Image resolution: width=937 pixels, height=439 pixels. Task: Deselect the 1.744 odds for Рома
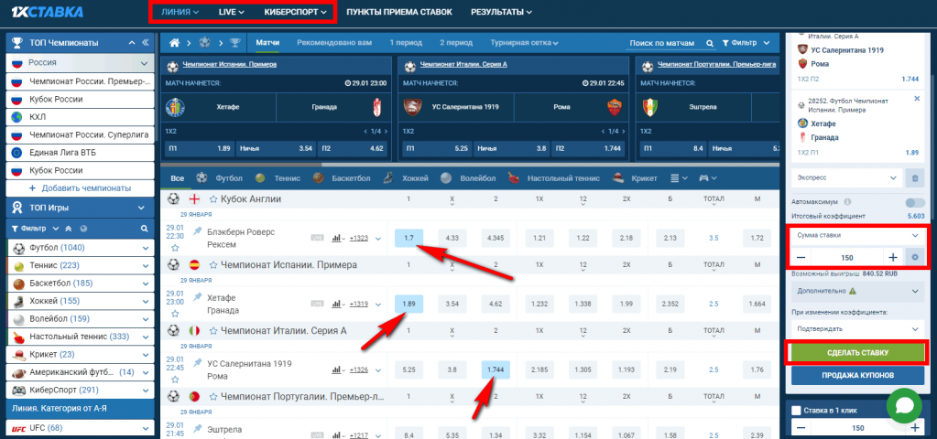click(496, 369)
